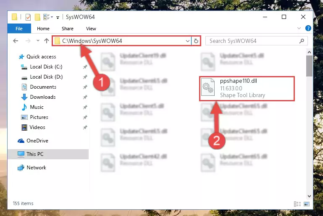The image size is (323, 216).
Task: Minimize the SysWOW64 window
Action: click(x=265, y=17)
